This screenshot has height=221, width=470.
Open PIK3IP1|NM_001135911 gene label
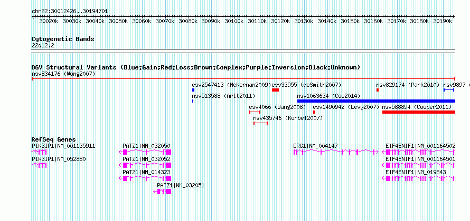[63, 146]
